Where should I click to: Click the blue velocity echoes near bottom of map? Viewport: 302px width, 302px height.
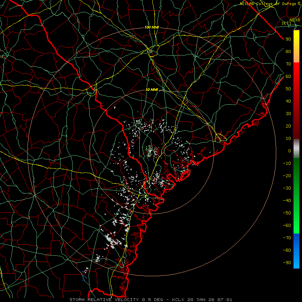coord(84,275)
